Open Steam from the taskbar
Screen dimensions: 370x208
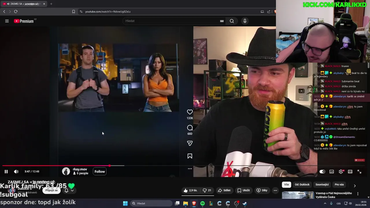click(245, 203)
